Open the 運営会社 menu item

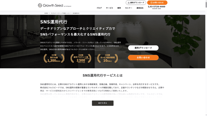point(140,8)
